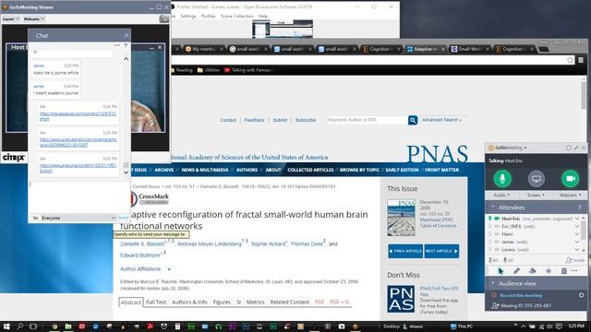Click the Task View taskbar icon
Image resolution: width=591 pixels, height=332 pixels.
pos(33,326)
